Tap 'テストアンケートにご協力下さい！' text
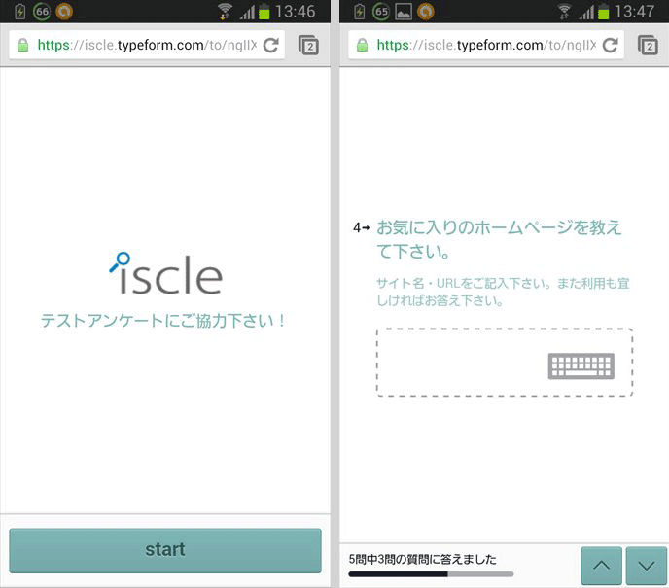 (163, 321)
